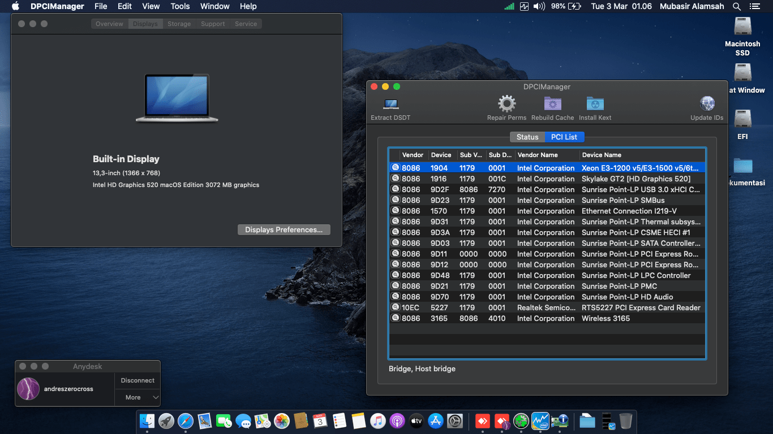Open Finder from the dock

(147, 421)
